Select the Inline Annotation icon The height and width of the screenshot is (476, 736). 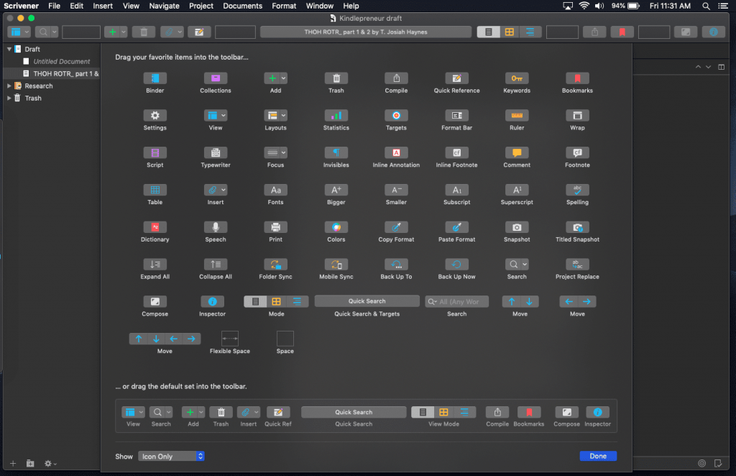click(x=396, y=153)
